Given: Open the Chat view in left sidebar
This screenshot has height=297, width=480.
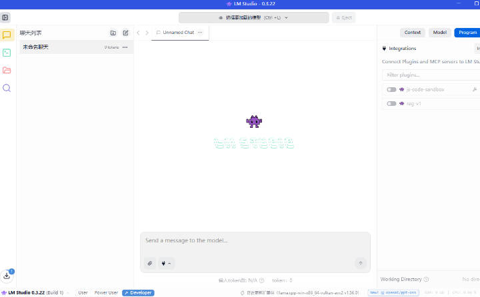Looking at the screenshot, I should point(7,35).
